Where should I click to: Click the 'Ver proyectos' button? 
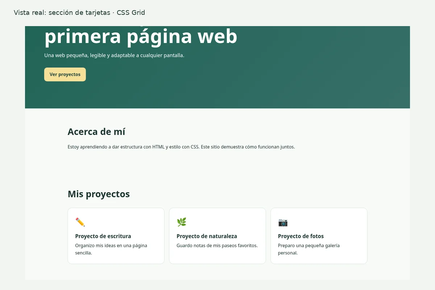(x=65, y=74)
